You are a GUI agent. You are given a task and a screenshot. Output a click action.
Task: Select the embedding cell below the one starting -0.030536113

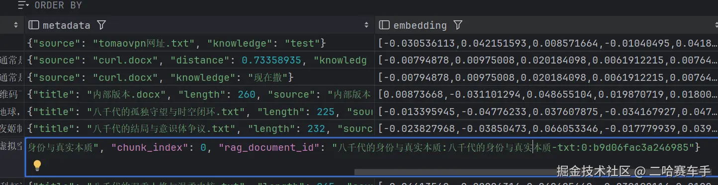(x=546, y=61)
